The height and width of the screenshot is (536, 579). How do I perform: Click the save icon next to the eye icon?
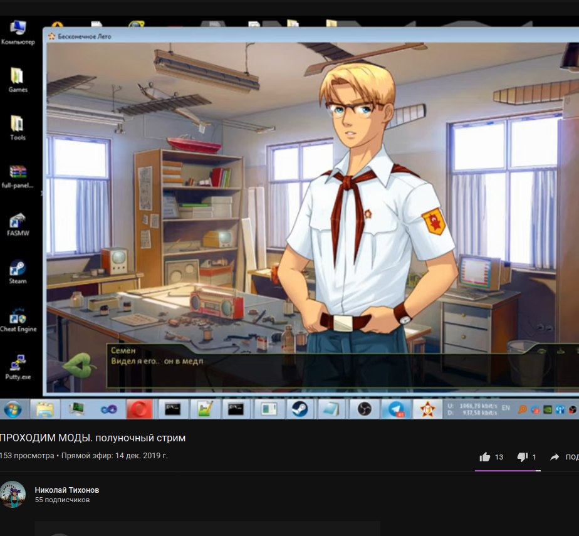point(561,351)
